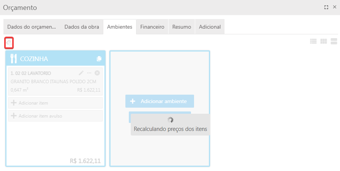The image size is (340, 171).
Task: Click the Adicionar ambiente button
Action: (x=160, y=101)
